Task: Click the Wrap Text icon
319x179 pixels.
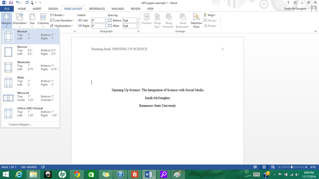Action: tap(157, 20)
